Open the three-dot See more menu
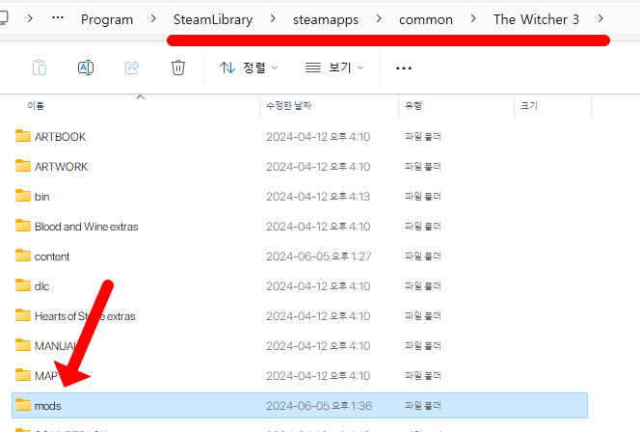 point(404,68)
